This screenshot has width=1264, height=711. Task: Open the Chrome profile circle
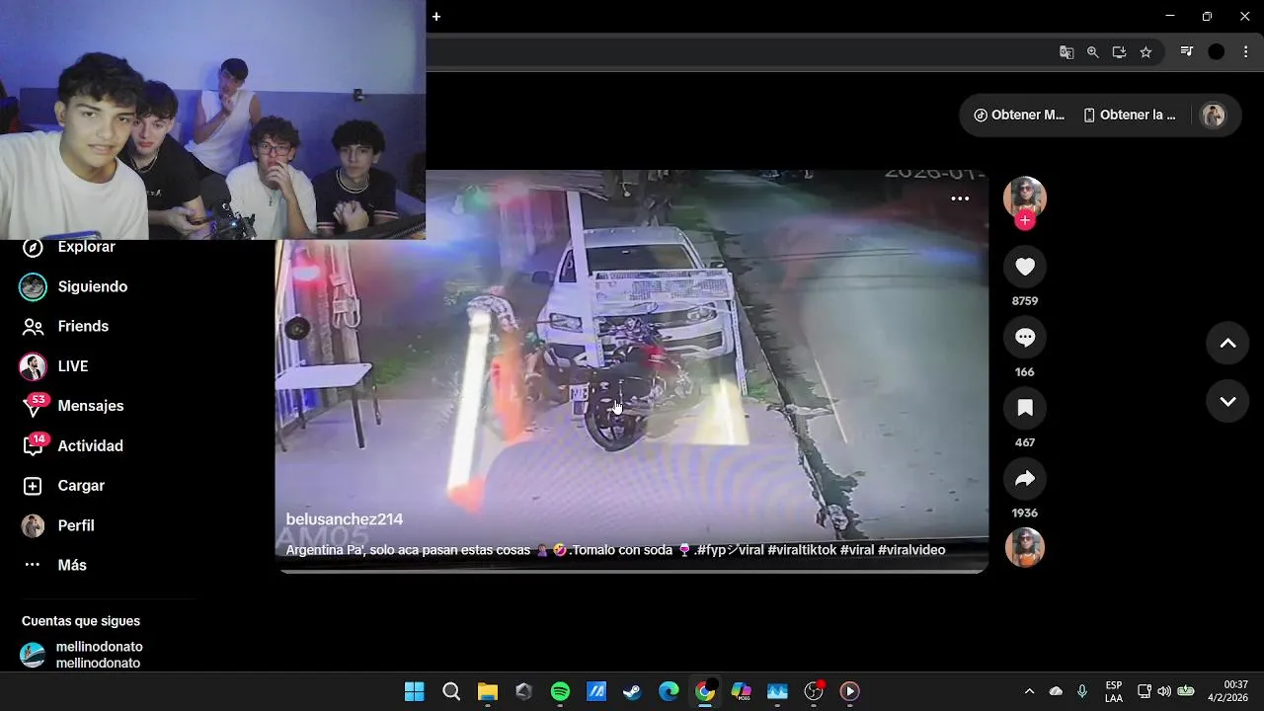1217,52
